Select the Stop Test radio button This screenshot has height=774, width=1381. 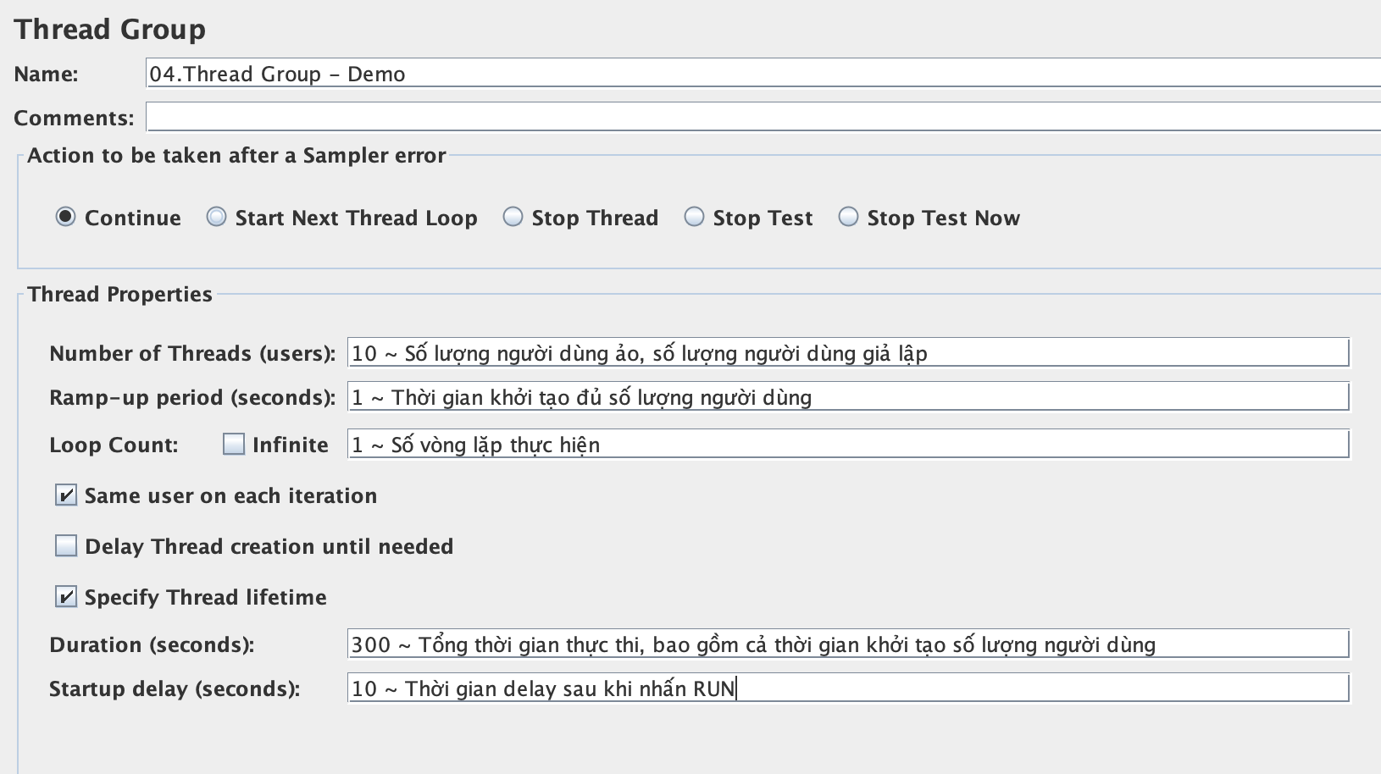[695, 218]
